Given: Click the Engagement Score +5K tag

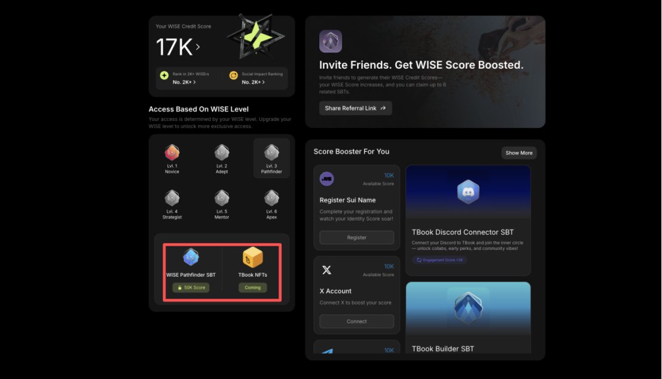Looking at the screenshot, I should click(439, 260).
